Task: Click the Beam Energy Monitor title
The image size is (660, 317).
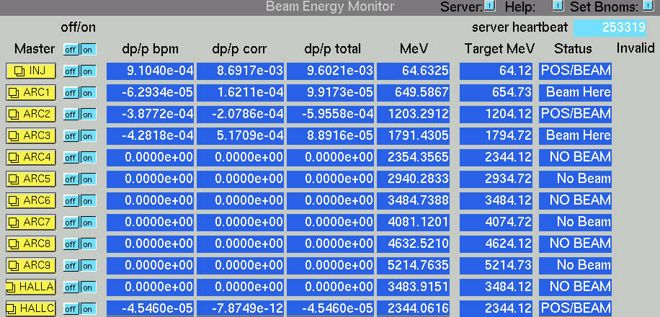Action: [x=330, y=6]
